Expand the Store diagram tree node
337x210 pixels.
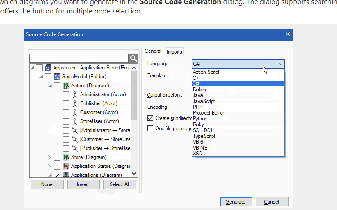click(x=49, y=157)
